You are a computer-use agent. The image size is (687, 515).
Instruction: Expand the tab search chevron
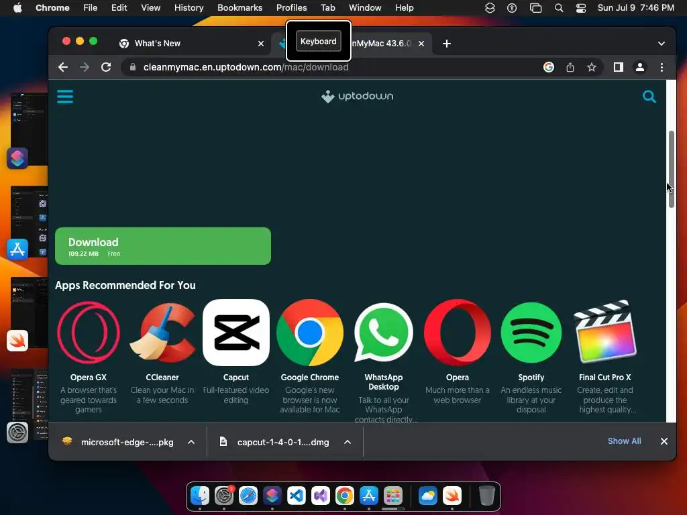coord(661,44)
